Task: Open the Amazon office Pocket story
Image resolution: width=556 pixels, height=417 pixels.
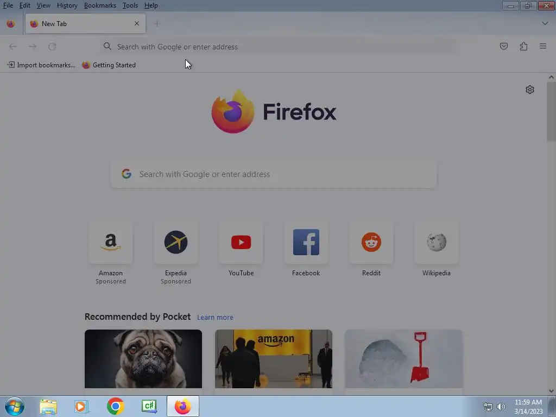Action: click(274, 359)
